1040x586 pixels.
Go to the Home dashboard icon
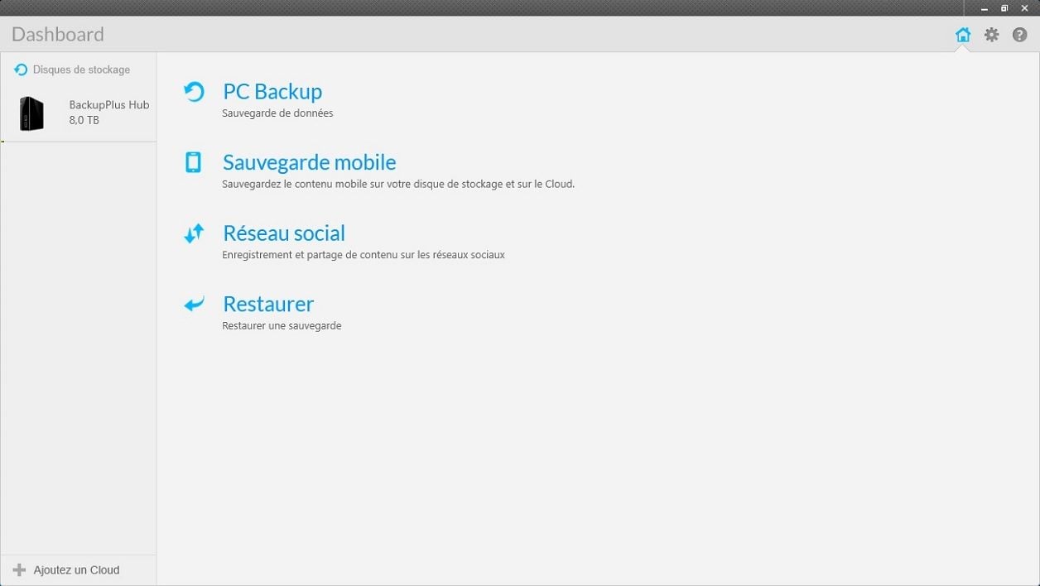pos(963,35)
